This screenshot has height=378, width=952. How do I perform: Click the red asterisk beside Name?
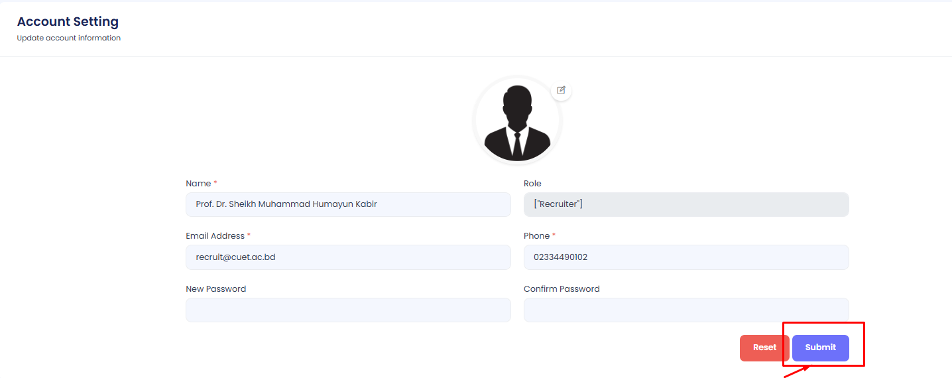pyautogui.click(x=215, y=183)
